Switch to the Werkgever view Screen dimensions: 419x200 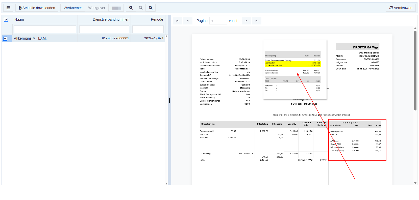[x=97, y=8]
